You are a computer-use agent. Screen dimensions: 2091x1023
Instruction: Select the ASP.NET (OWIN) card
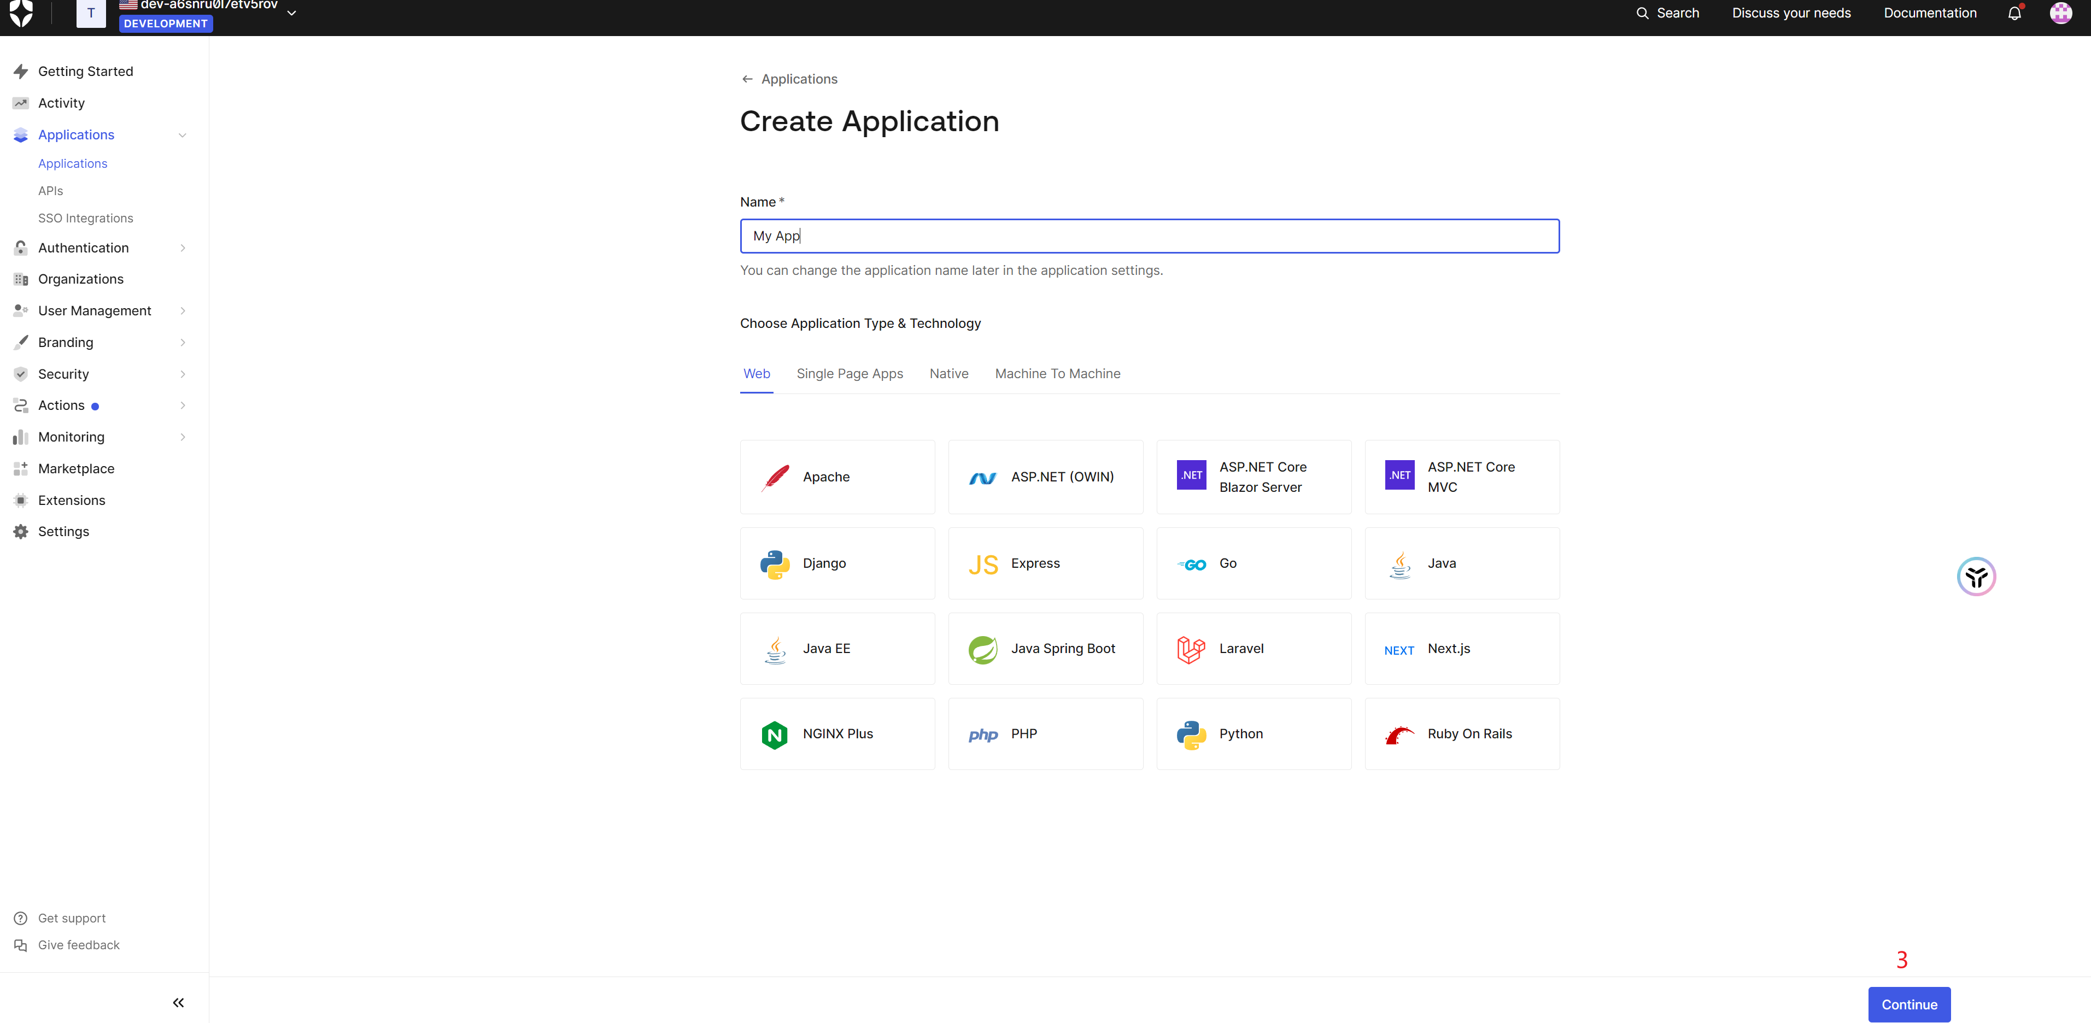pos(1045,476)
